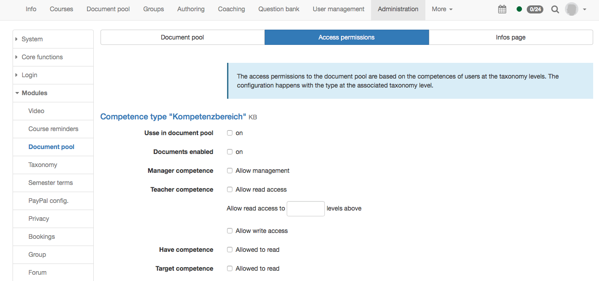Screen dimensions: 599x281
Task: Expand the System section in sidebar
Action: tap(32, 39)
